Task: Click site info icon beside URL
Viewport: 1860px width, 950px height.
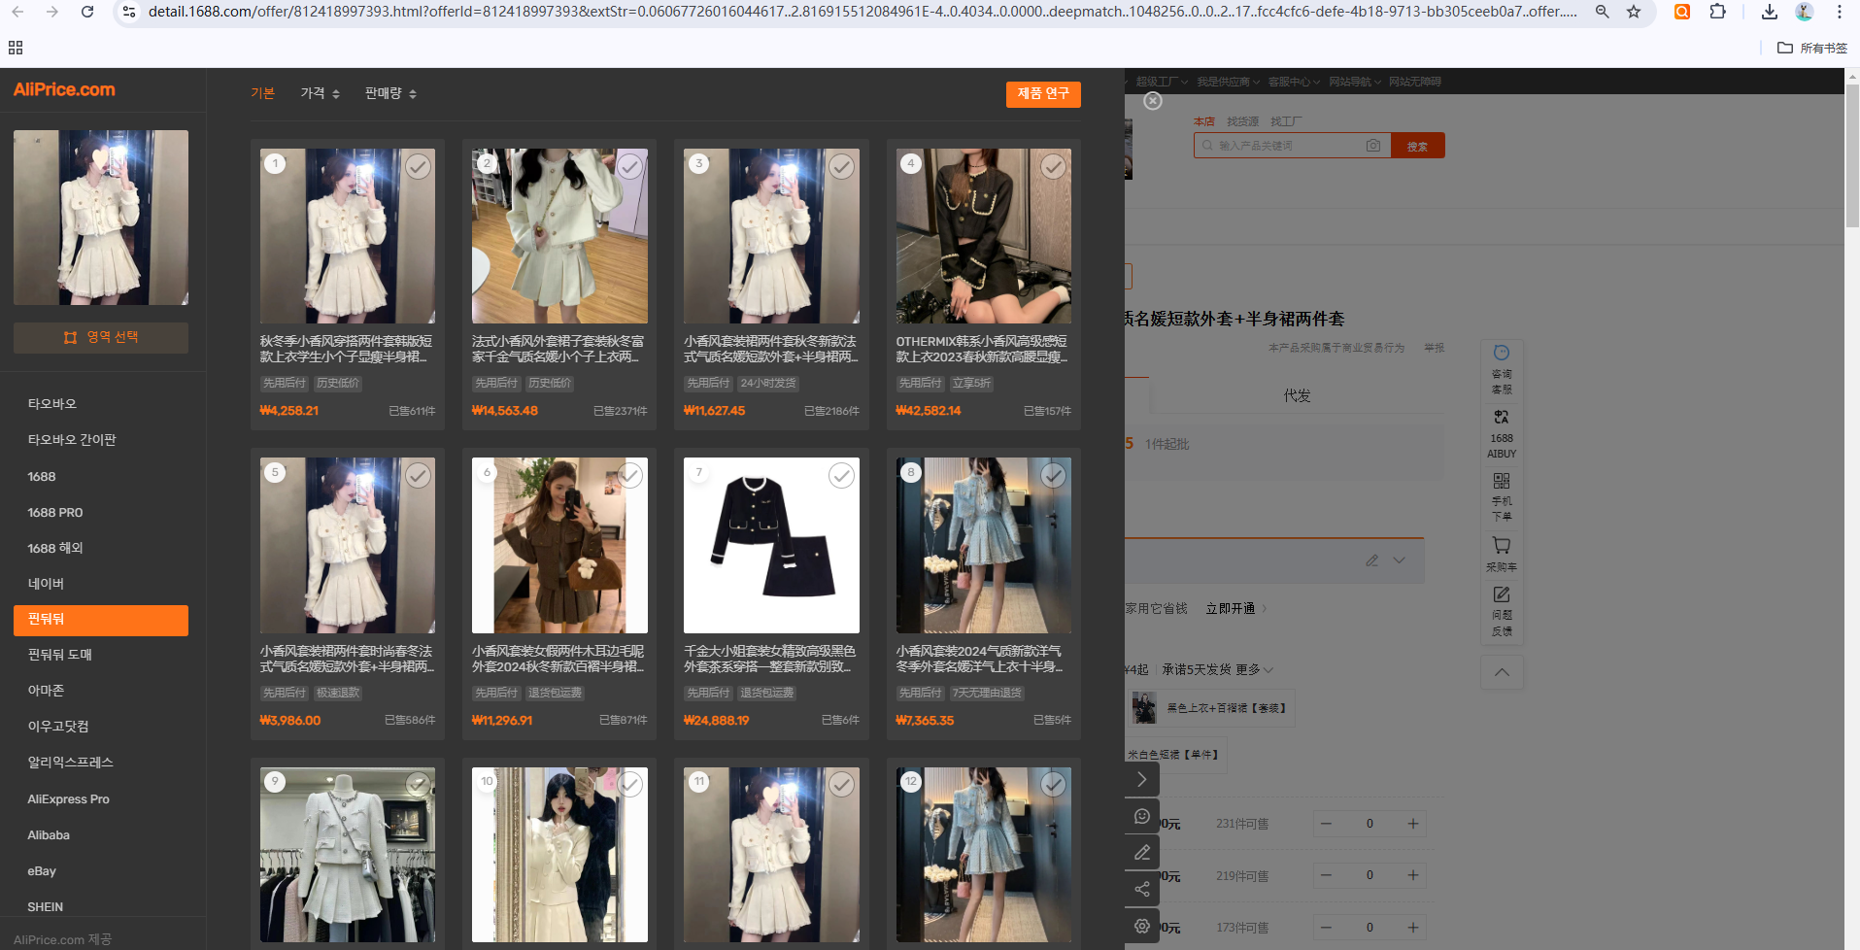Action: pyautogui.click(x=129, y=12)
